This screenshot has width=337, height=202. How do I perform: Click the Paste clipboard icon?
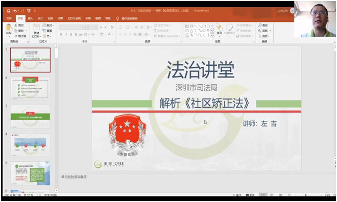point(9,28)
